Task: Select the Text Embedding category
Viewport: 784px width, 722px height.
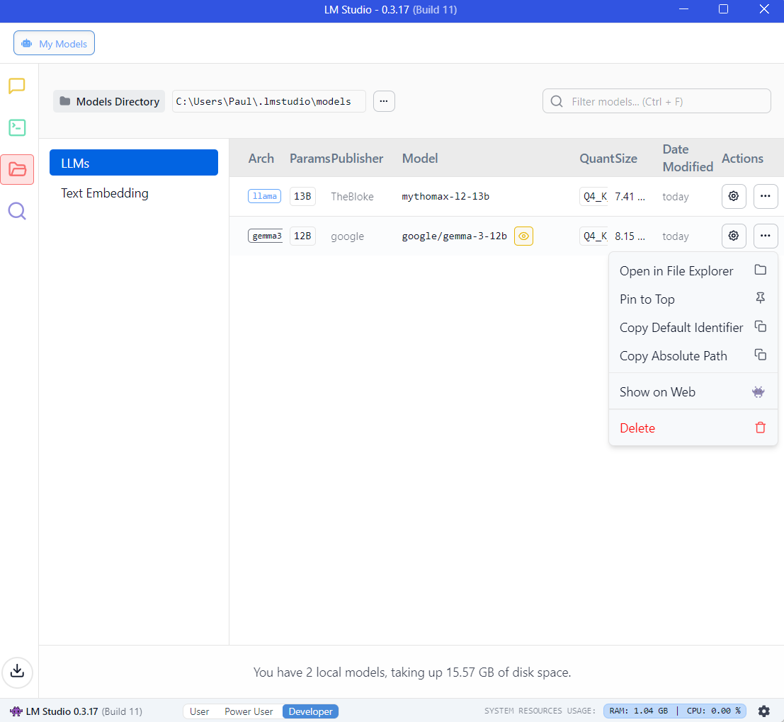Action: (x=105, y=193)
